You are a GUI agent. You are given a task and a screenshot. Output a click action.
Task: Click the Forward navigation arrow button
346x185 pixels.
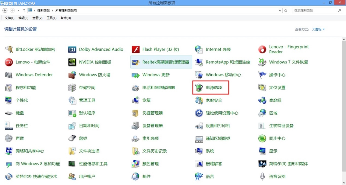[12, 10]
